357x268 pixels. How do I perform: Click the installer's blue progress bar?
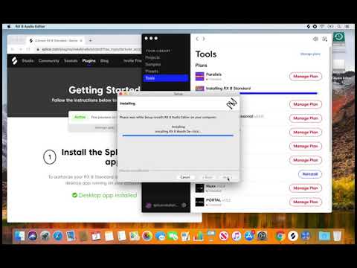point(178,135)
